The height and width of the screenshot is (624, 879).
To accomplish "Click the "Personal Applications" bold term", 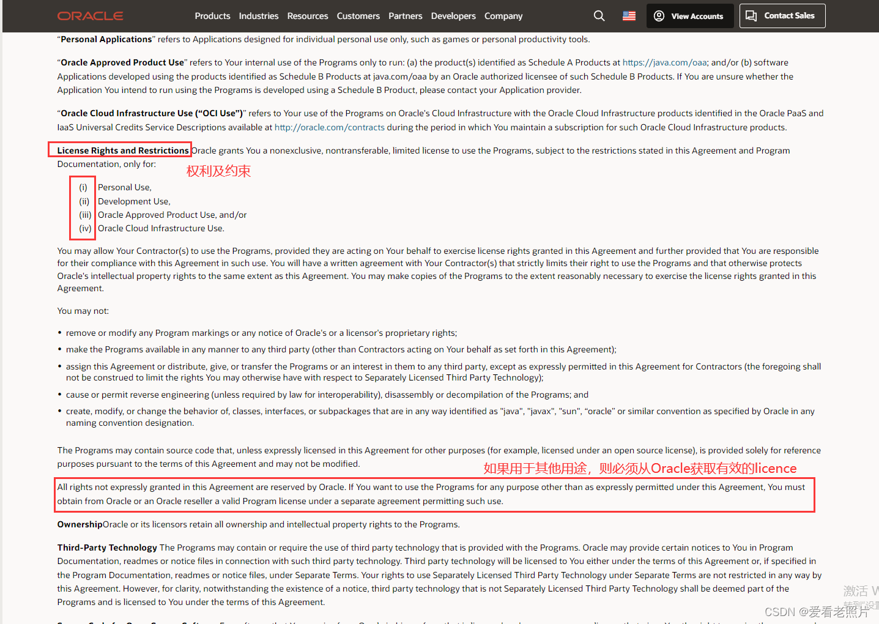I will tap(106, 39).
